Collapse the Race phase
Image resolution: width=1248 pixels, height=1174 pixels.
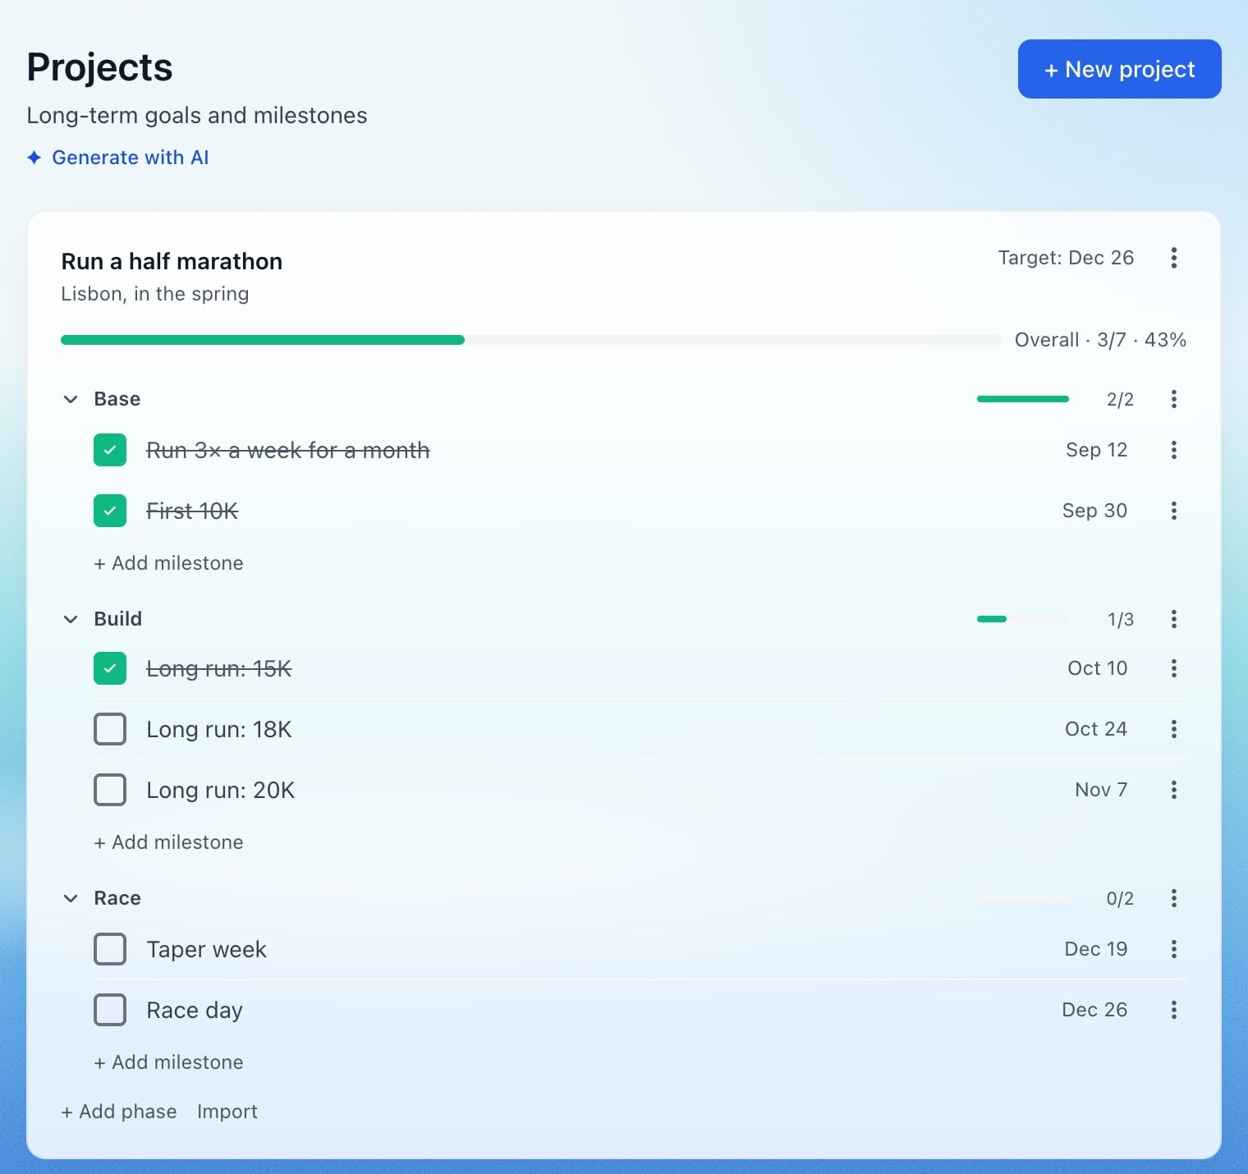tap(71, 898)
